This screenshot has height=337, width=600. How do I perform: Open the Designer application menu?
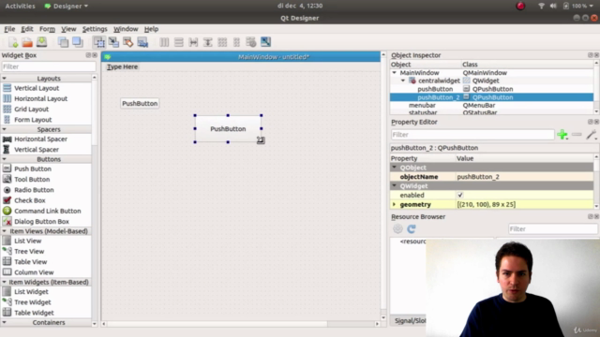pos(67,7)
